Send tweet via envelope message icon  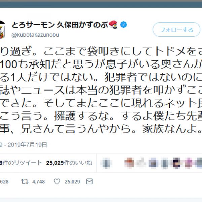89,181
